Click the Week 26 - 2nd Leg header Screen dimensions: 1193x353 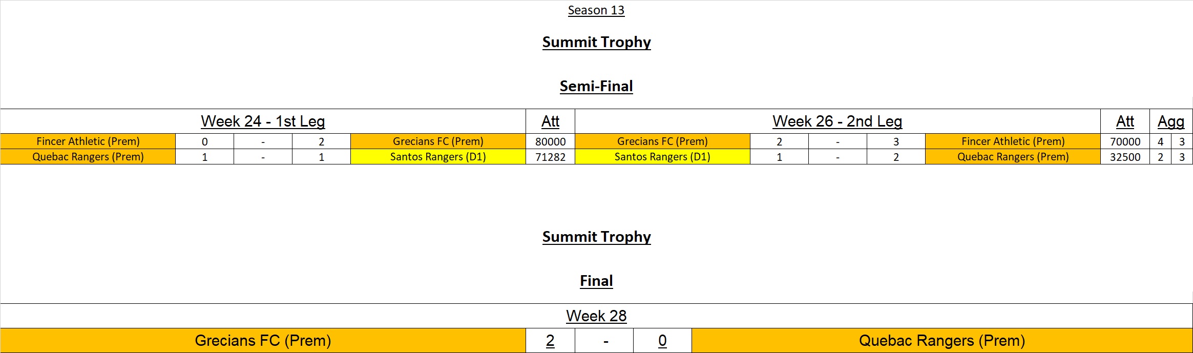pyautogui.click(x=837, y=121)
